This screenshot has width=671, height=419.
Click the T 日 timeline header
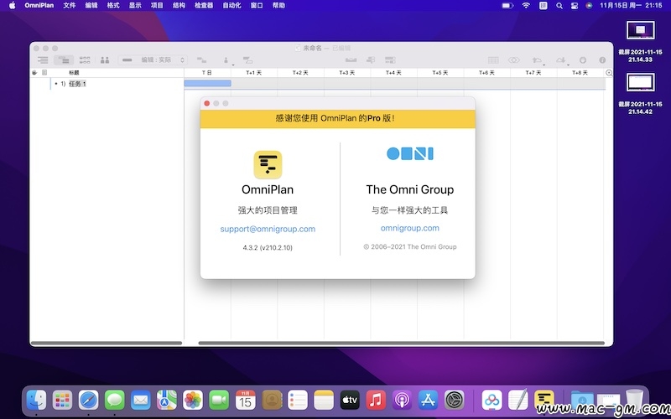tap(206, 73)
